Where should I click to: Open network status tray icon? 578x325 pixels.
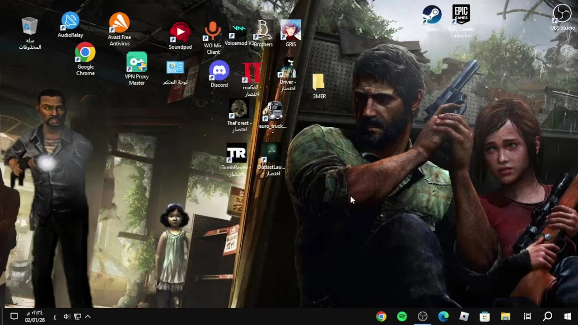pyautogui.click(x=78, y=316)
